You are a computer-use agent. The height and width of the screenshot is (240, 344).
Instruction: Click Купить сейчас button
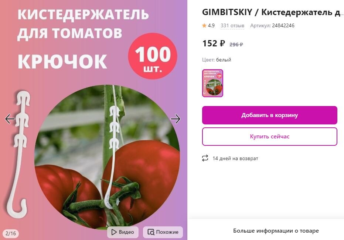point(269,137)
